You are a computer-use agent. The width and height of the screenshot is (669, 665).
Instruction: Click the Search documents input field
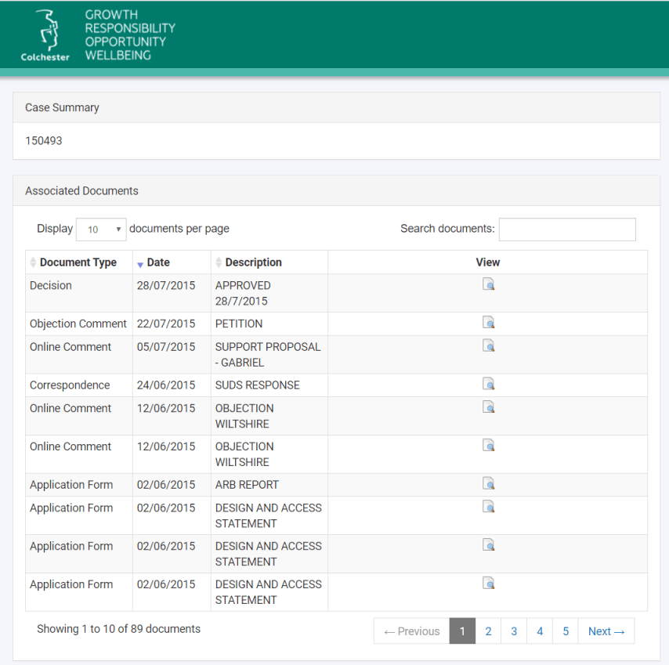(567, 229)
